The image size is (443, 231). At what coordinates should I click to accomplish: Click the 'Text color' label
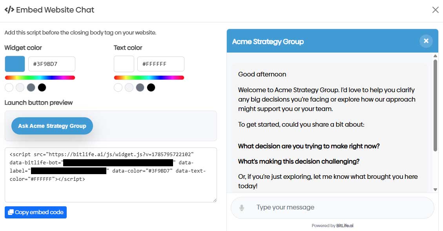(x=128, y=48)
